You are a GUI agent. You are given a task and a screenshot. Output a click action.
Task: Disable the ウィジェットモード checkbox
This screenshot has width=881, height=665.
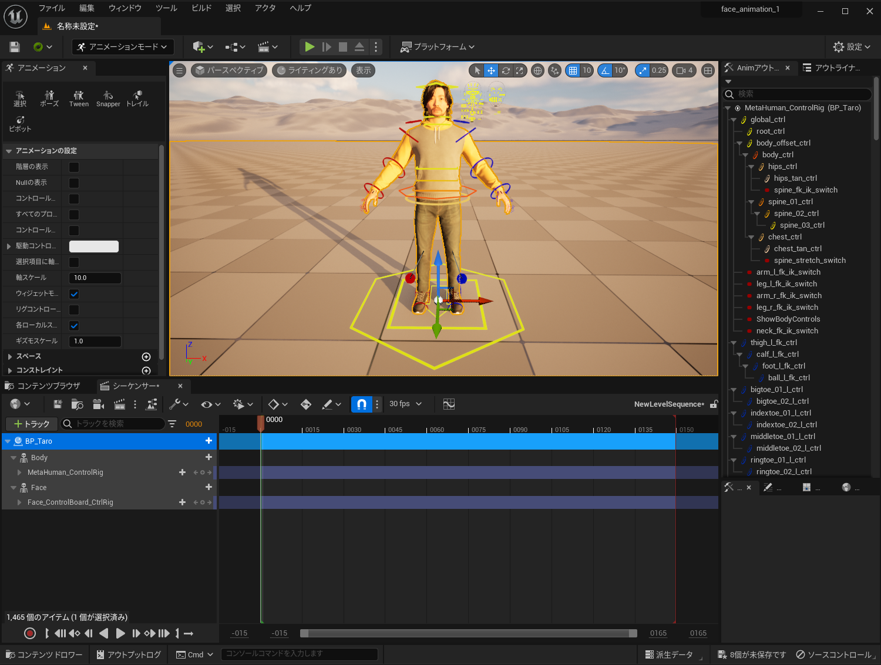(74, 294)
